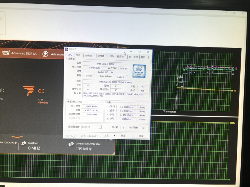The image size is (250, 187).
Task: Open the 記憶體 tab in CPU-Z
Action: [101, 56]
